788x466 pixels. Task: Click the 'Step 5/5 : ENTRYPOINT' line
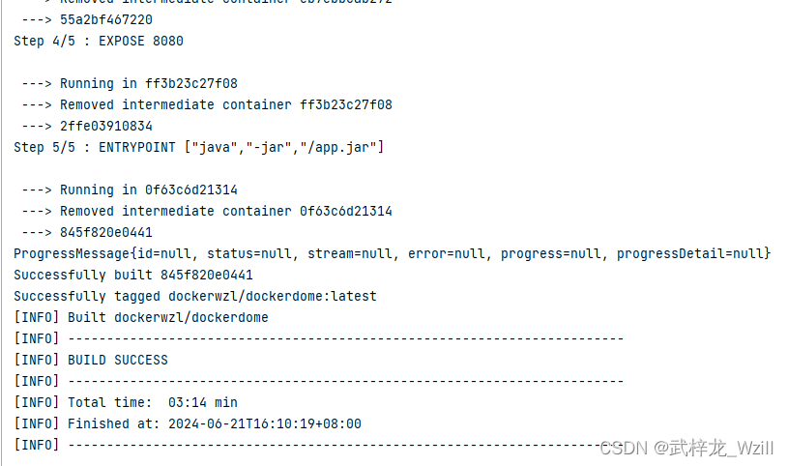point(198,147)
